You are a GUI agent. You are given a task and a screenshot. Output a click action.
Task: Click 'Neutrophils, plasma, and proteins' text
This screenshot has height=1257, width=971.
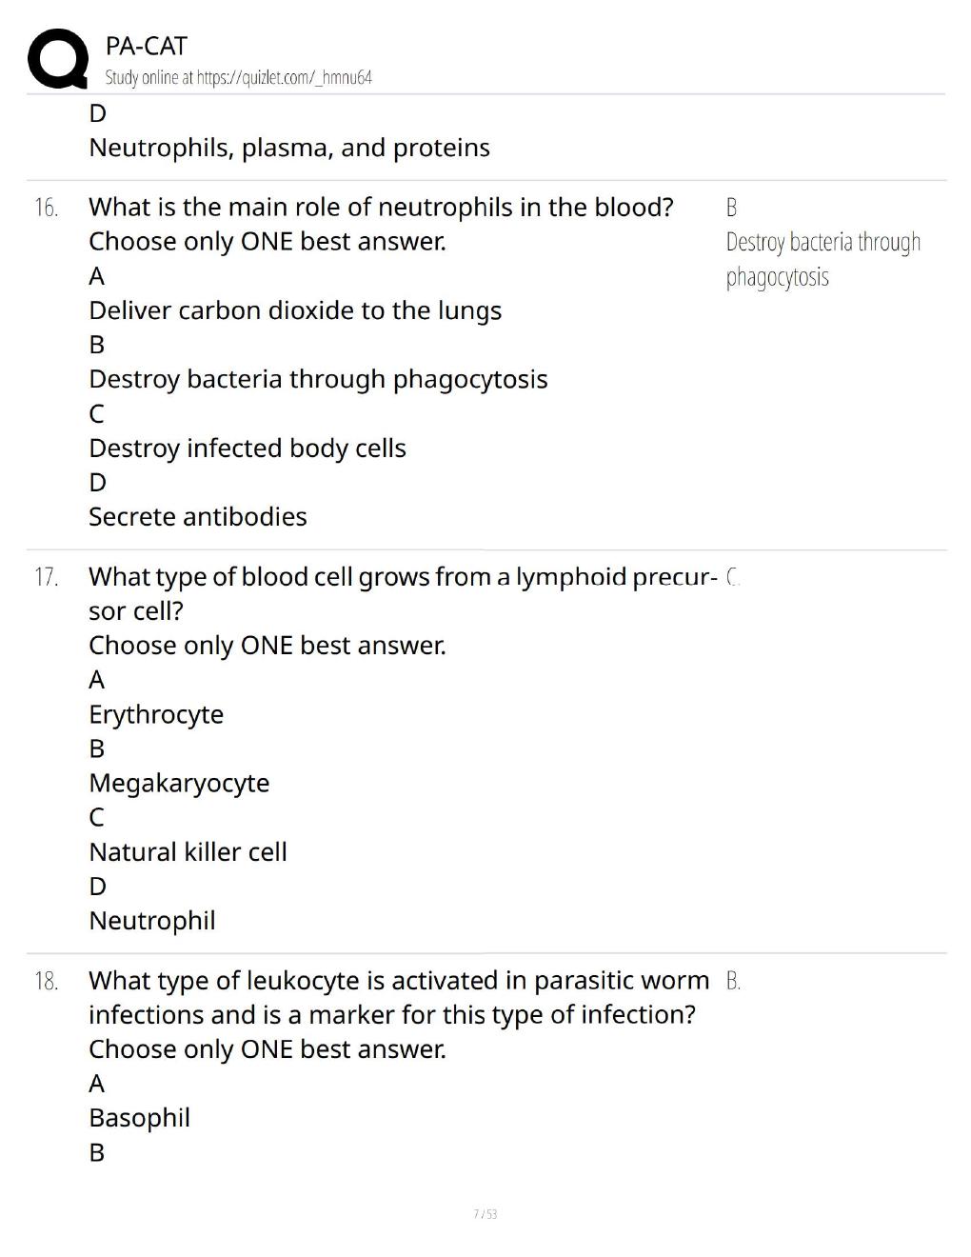[x=289, y=149]
